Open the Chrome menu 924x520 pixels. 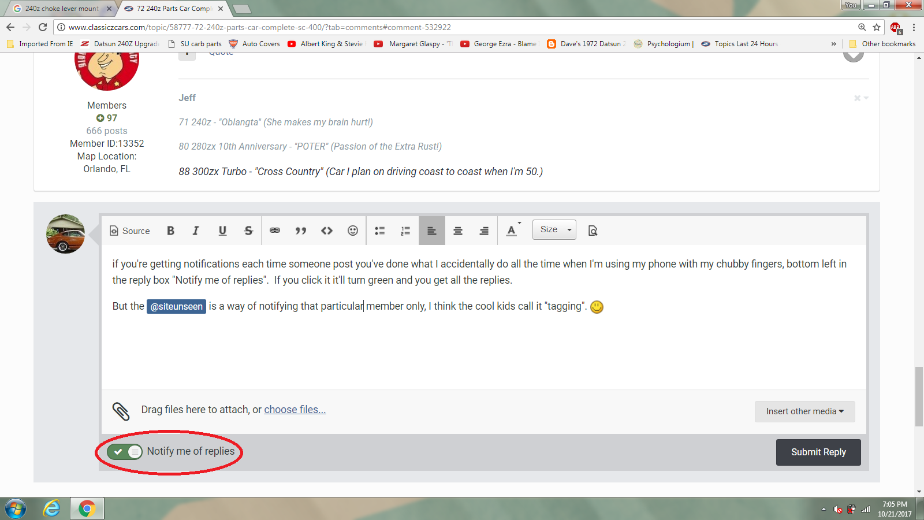(x=914, y=27)
